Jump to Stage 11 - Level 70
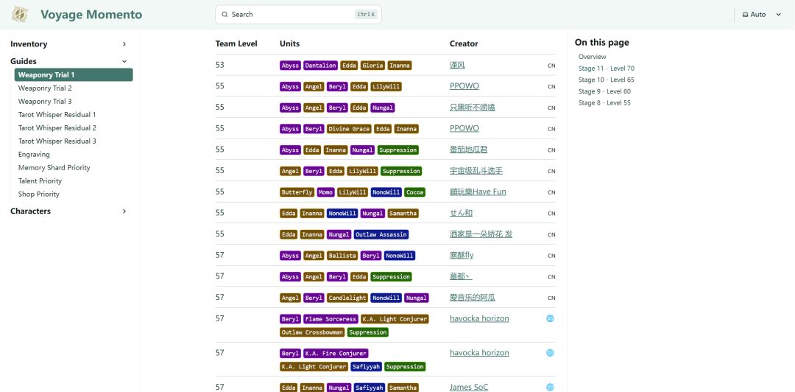The image size is (795, 392). coord(606,69)
